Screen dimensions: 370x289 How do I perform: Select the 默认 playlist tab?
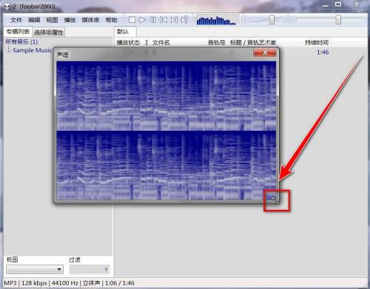point(123,32)
